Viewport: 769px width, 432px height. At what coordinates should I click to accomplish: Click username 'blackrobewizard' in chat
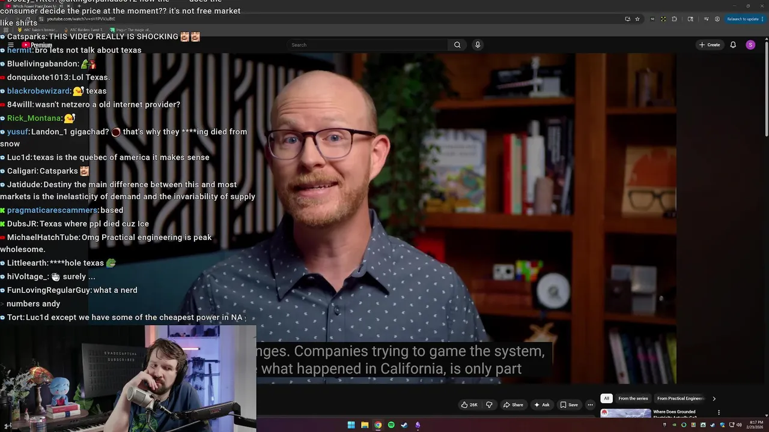tap(38, 91)
